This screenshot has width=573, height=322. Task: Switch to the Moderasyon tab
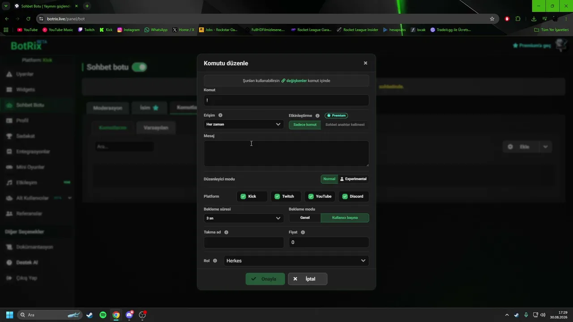(107, 108)
